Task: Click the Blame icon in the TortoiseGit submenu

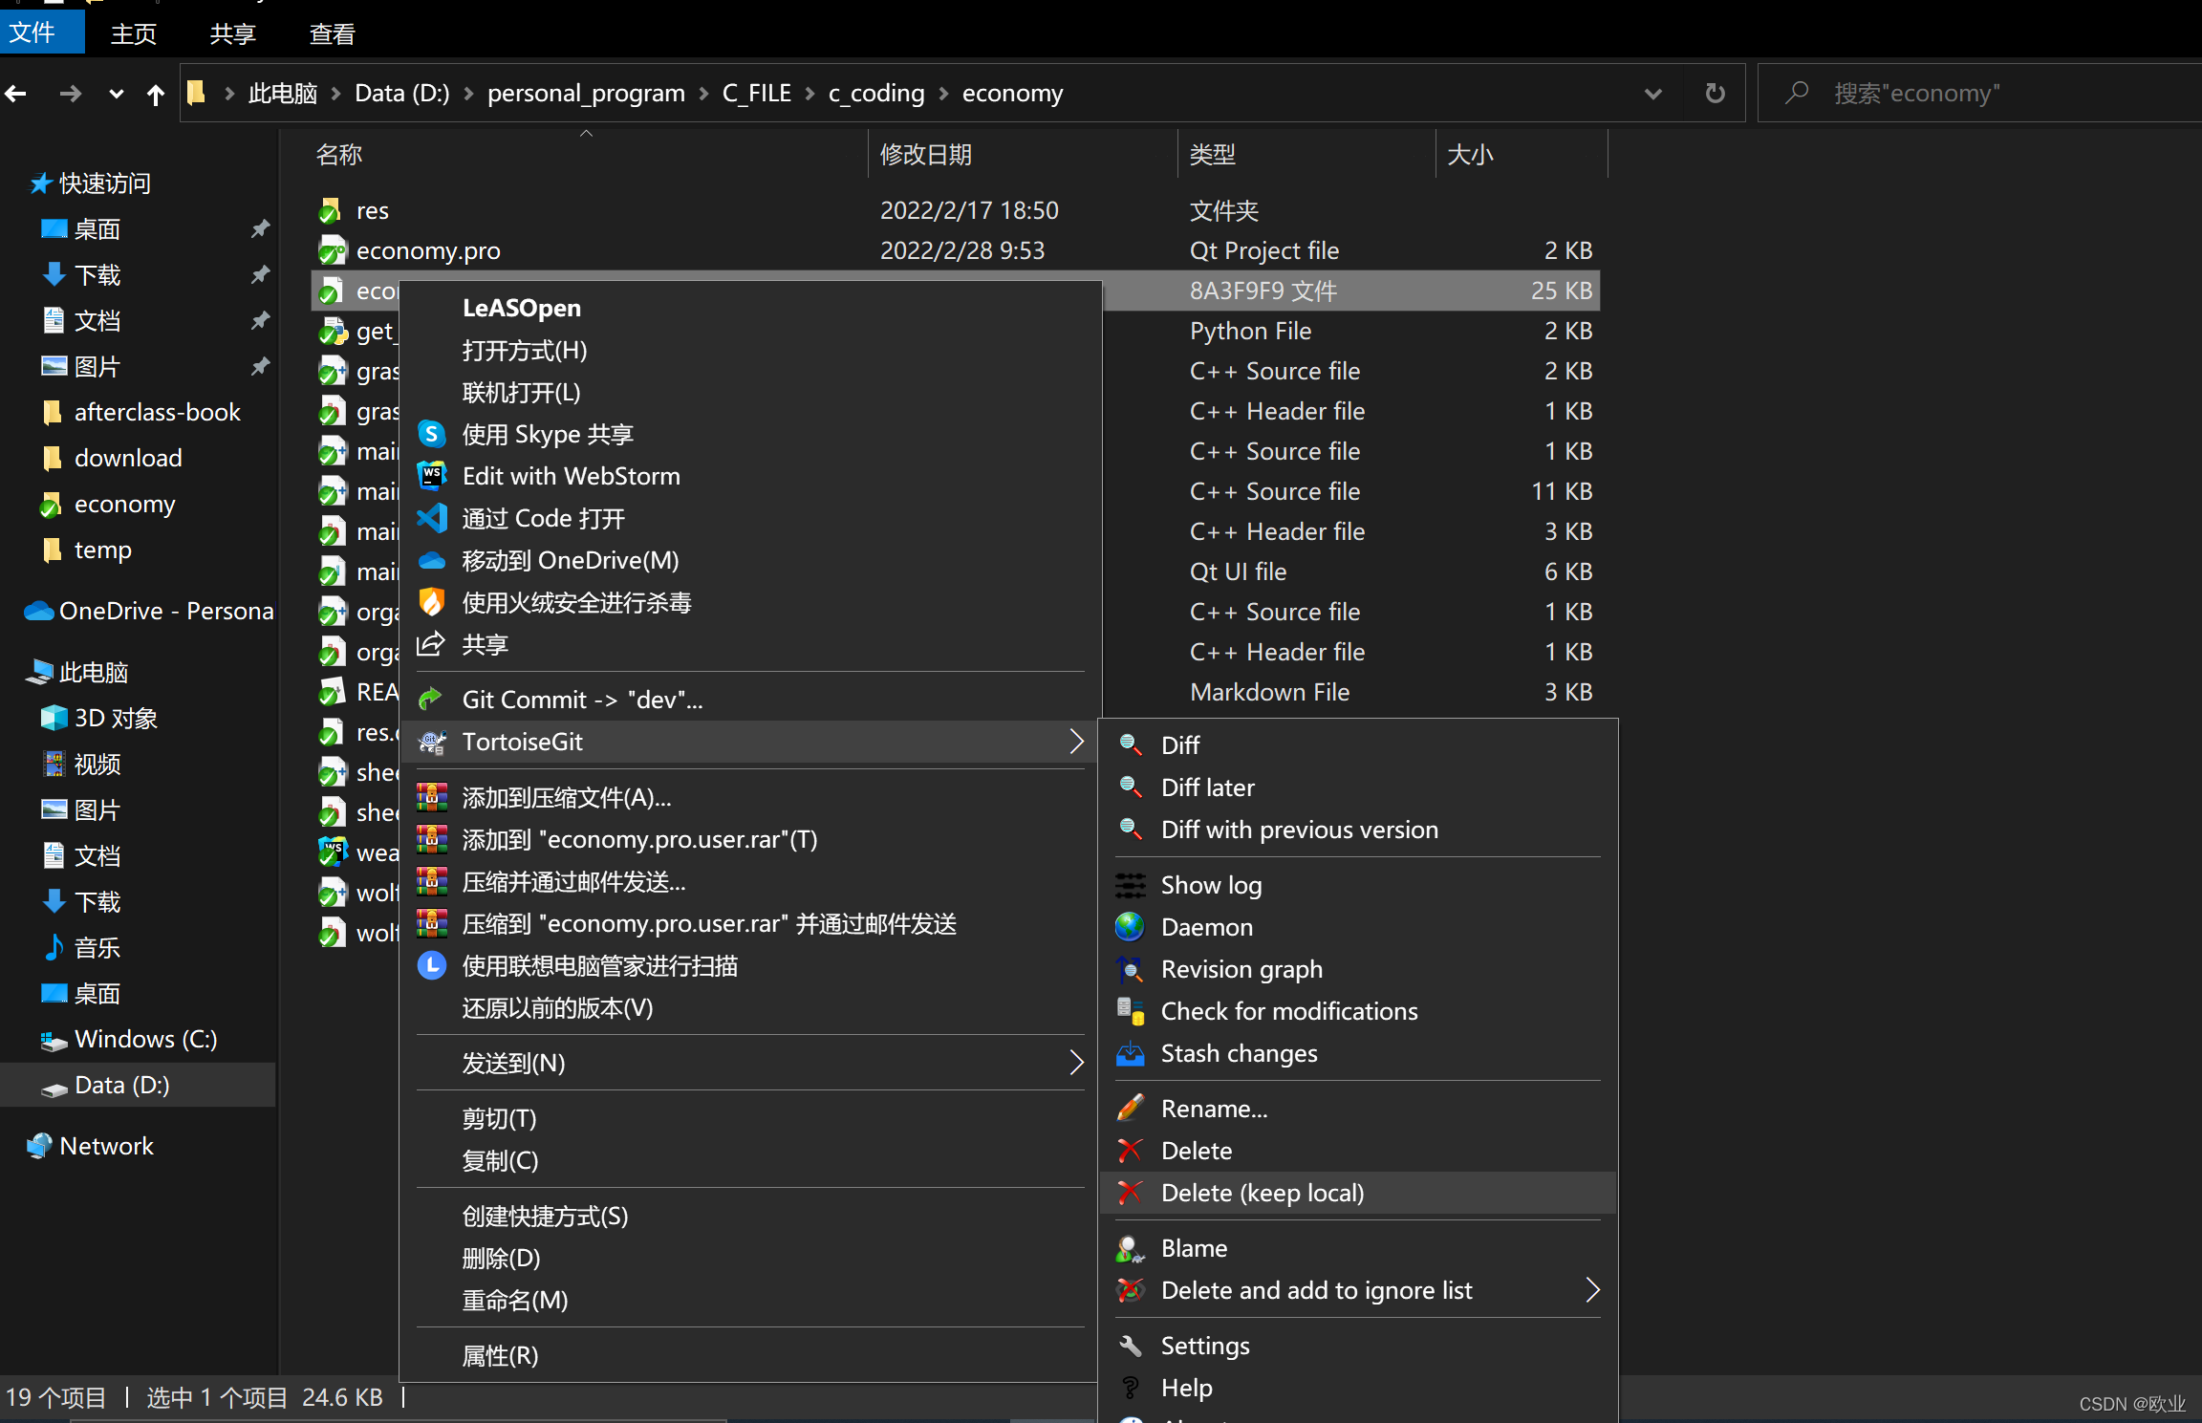Action: [x=1130, y=1248]
